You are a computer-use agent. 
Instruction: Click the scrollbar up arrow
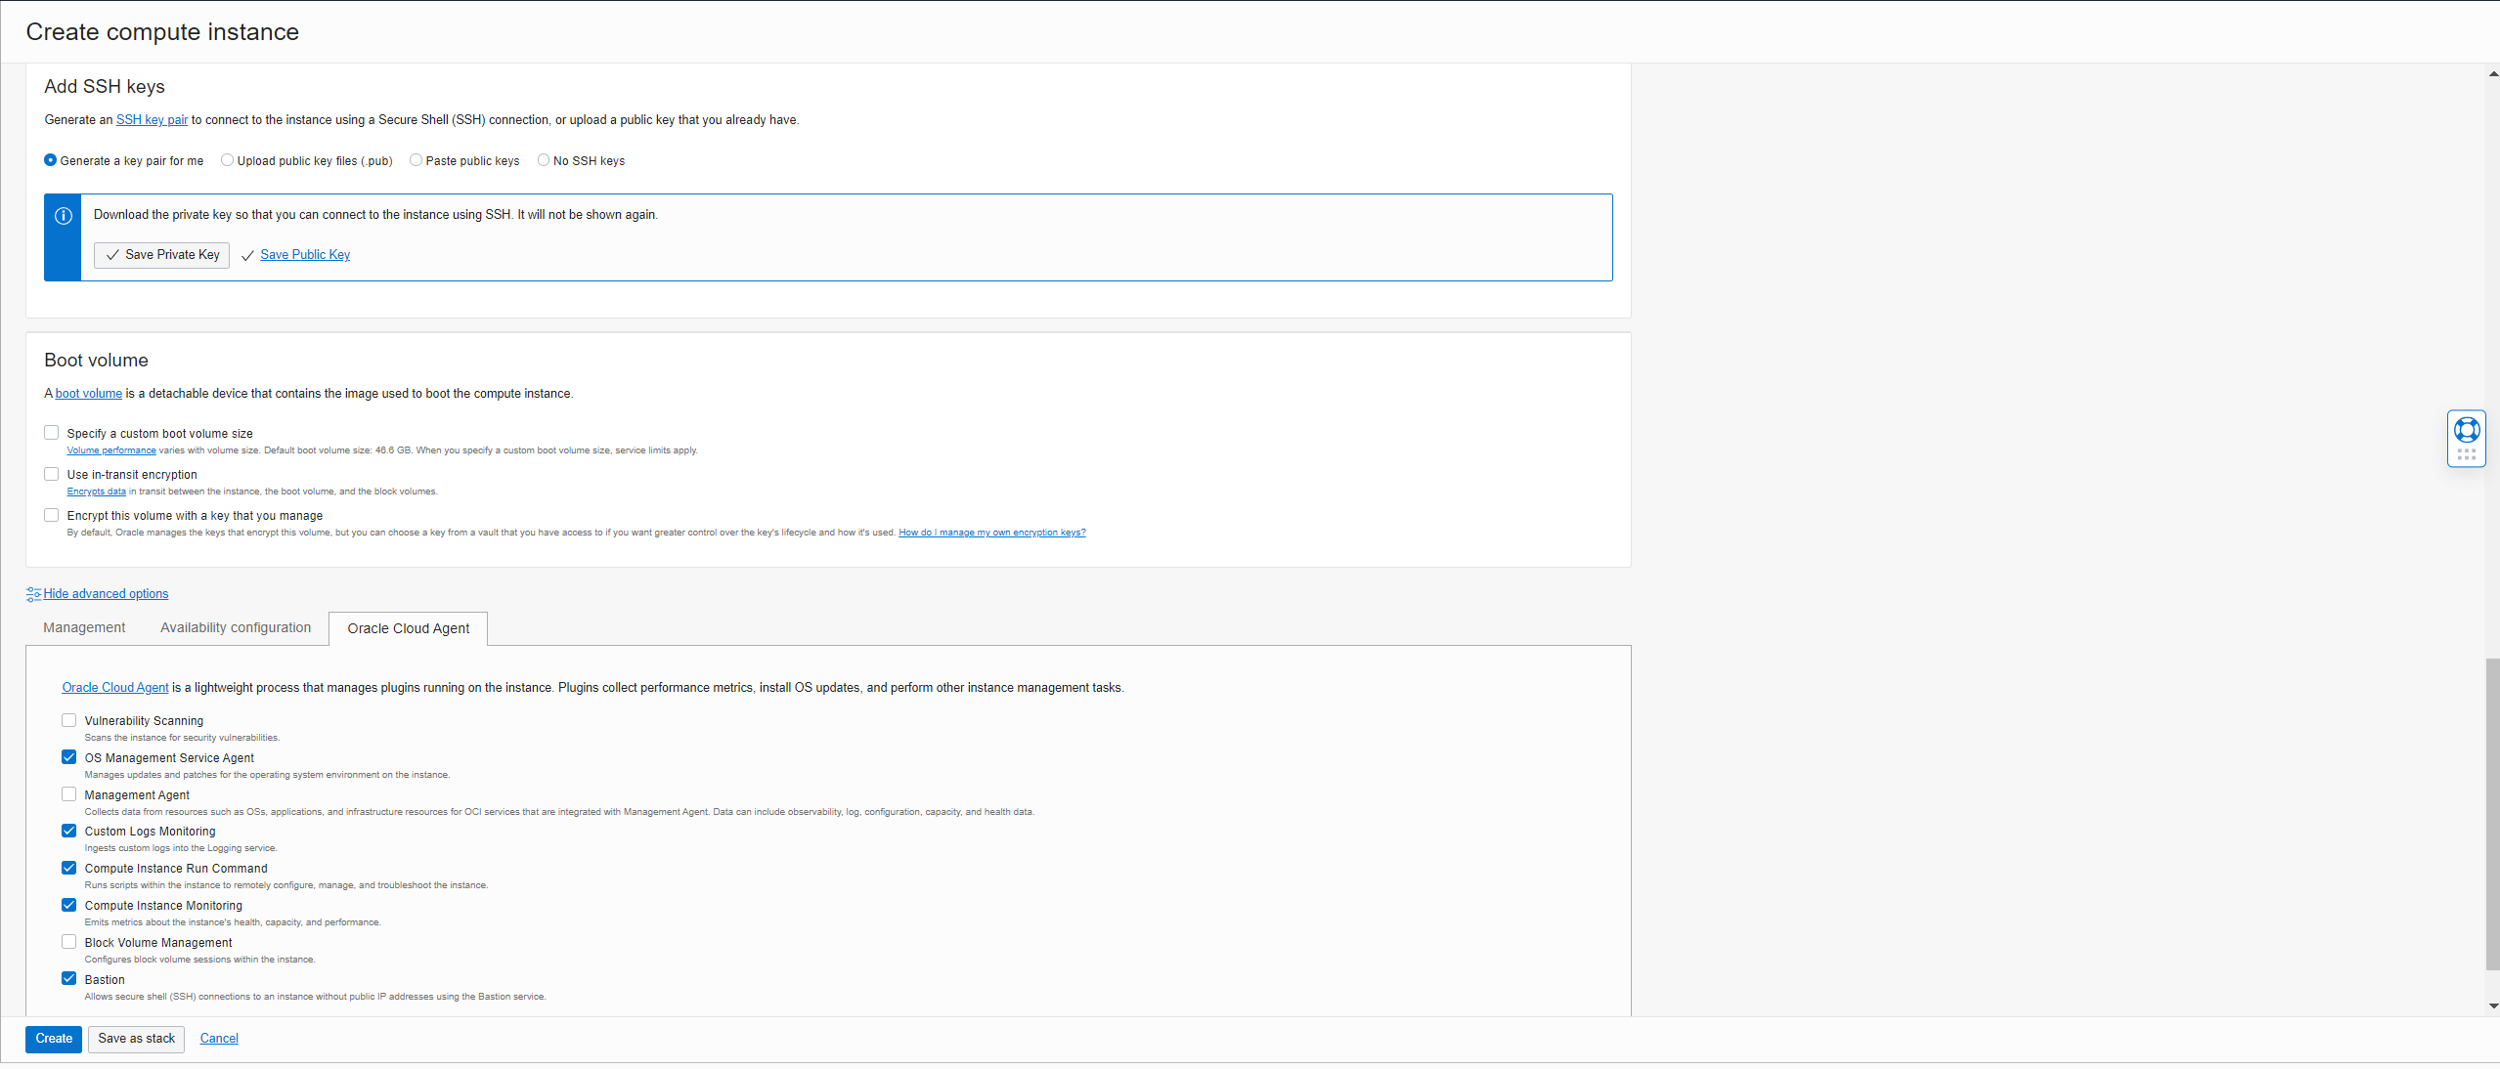click(2490, 72)
